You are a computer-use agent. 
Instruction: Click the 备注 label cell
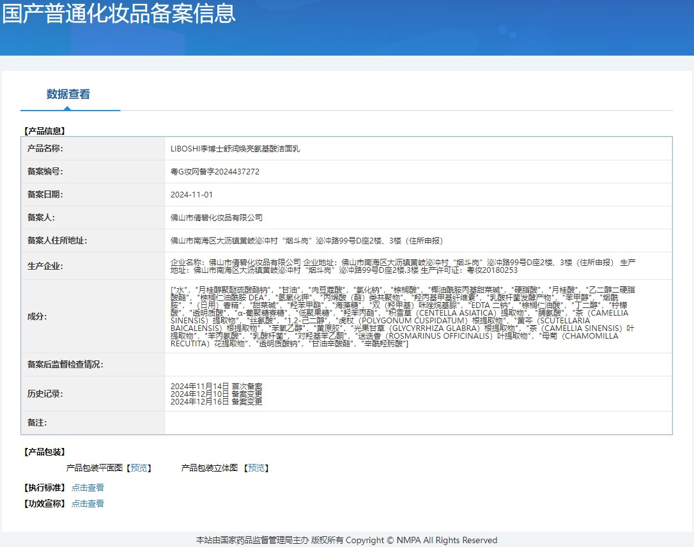point(93,423)
